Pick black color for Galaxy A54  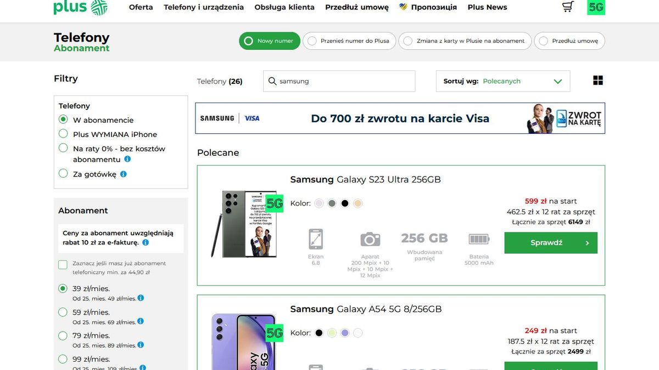pyautogui.click(x=319, y=333)
